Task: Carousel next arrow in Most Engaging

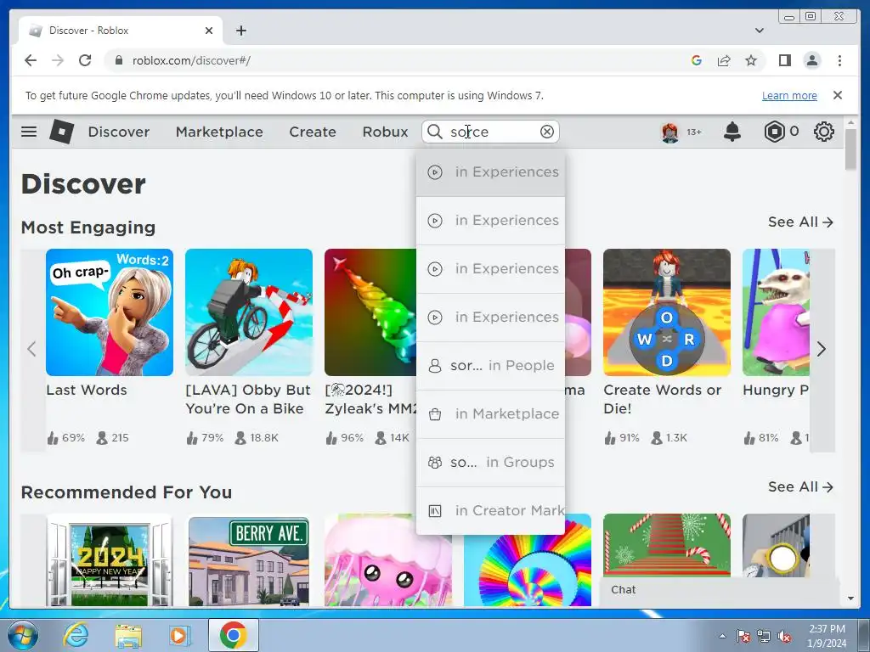Action: [x=822, y=349]
